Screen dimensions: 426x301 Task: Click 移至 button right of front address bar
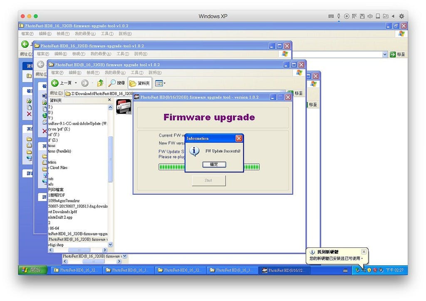(296, 93)
